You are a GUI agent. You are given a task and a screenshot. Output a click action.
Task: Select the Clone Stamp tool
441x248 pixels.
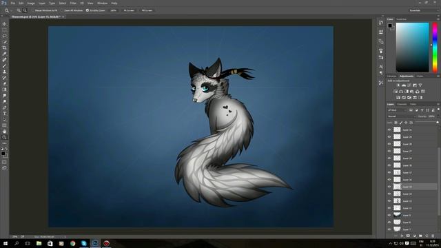[4, 72]
